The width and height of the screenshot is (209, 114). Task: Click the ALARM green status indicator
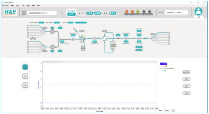click(x=138, y=12)
